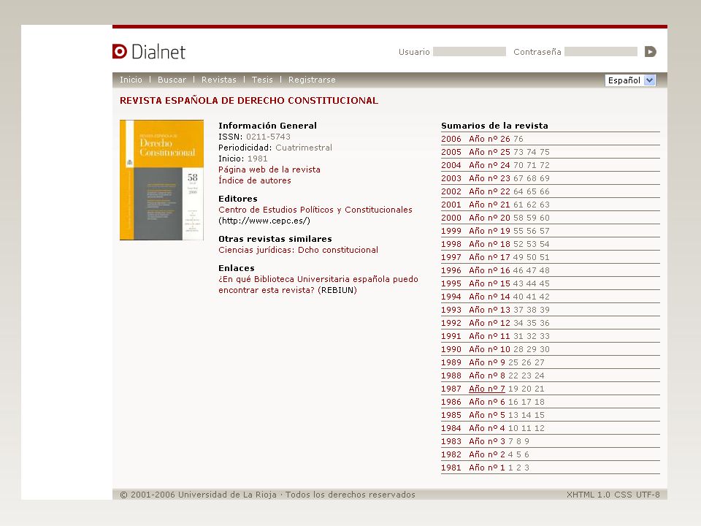701x526 pixels.
Task: Click XHTML 1.0 in the footer
Action: [x=589, y=495]
